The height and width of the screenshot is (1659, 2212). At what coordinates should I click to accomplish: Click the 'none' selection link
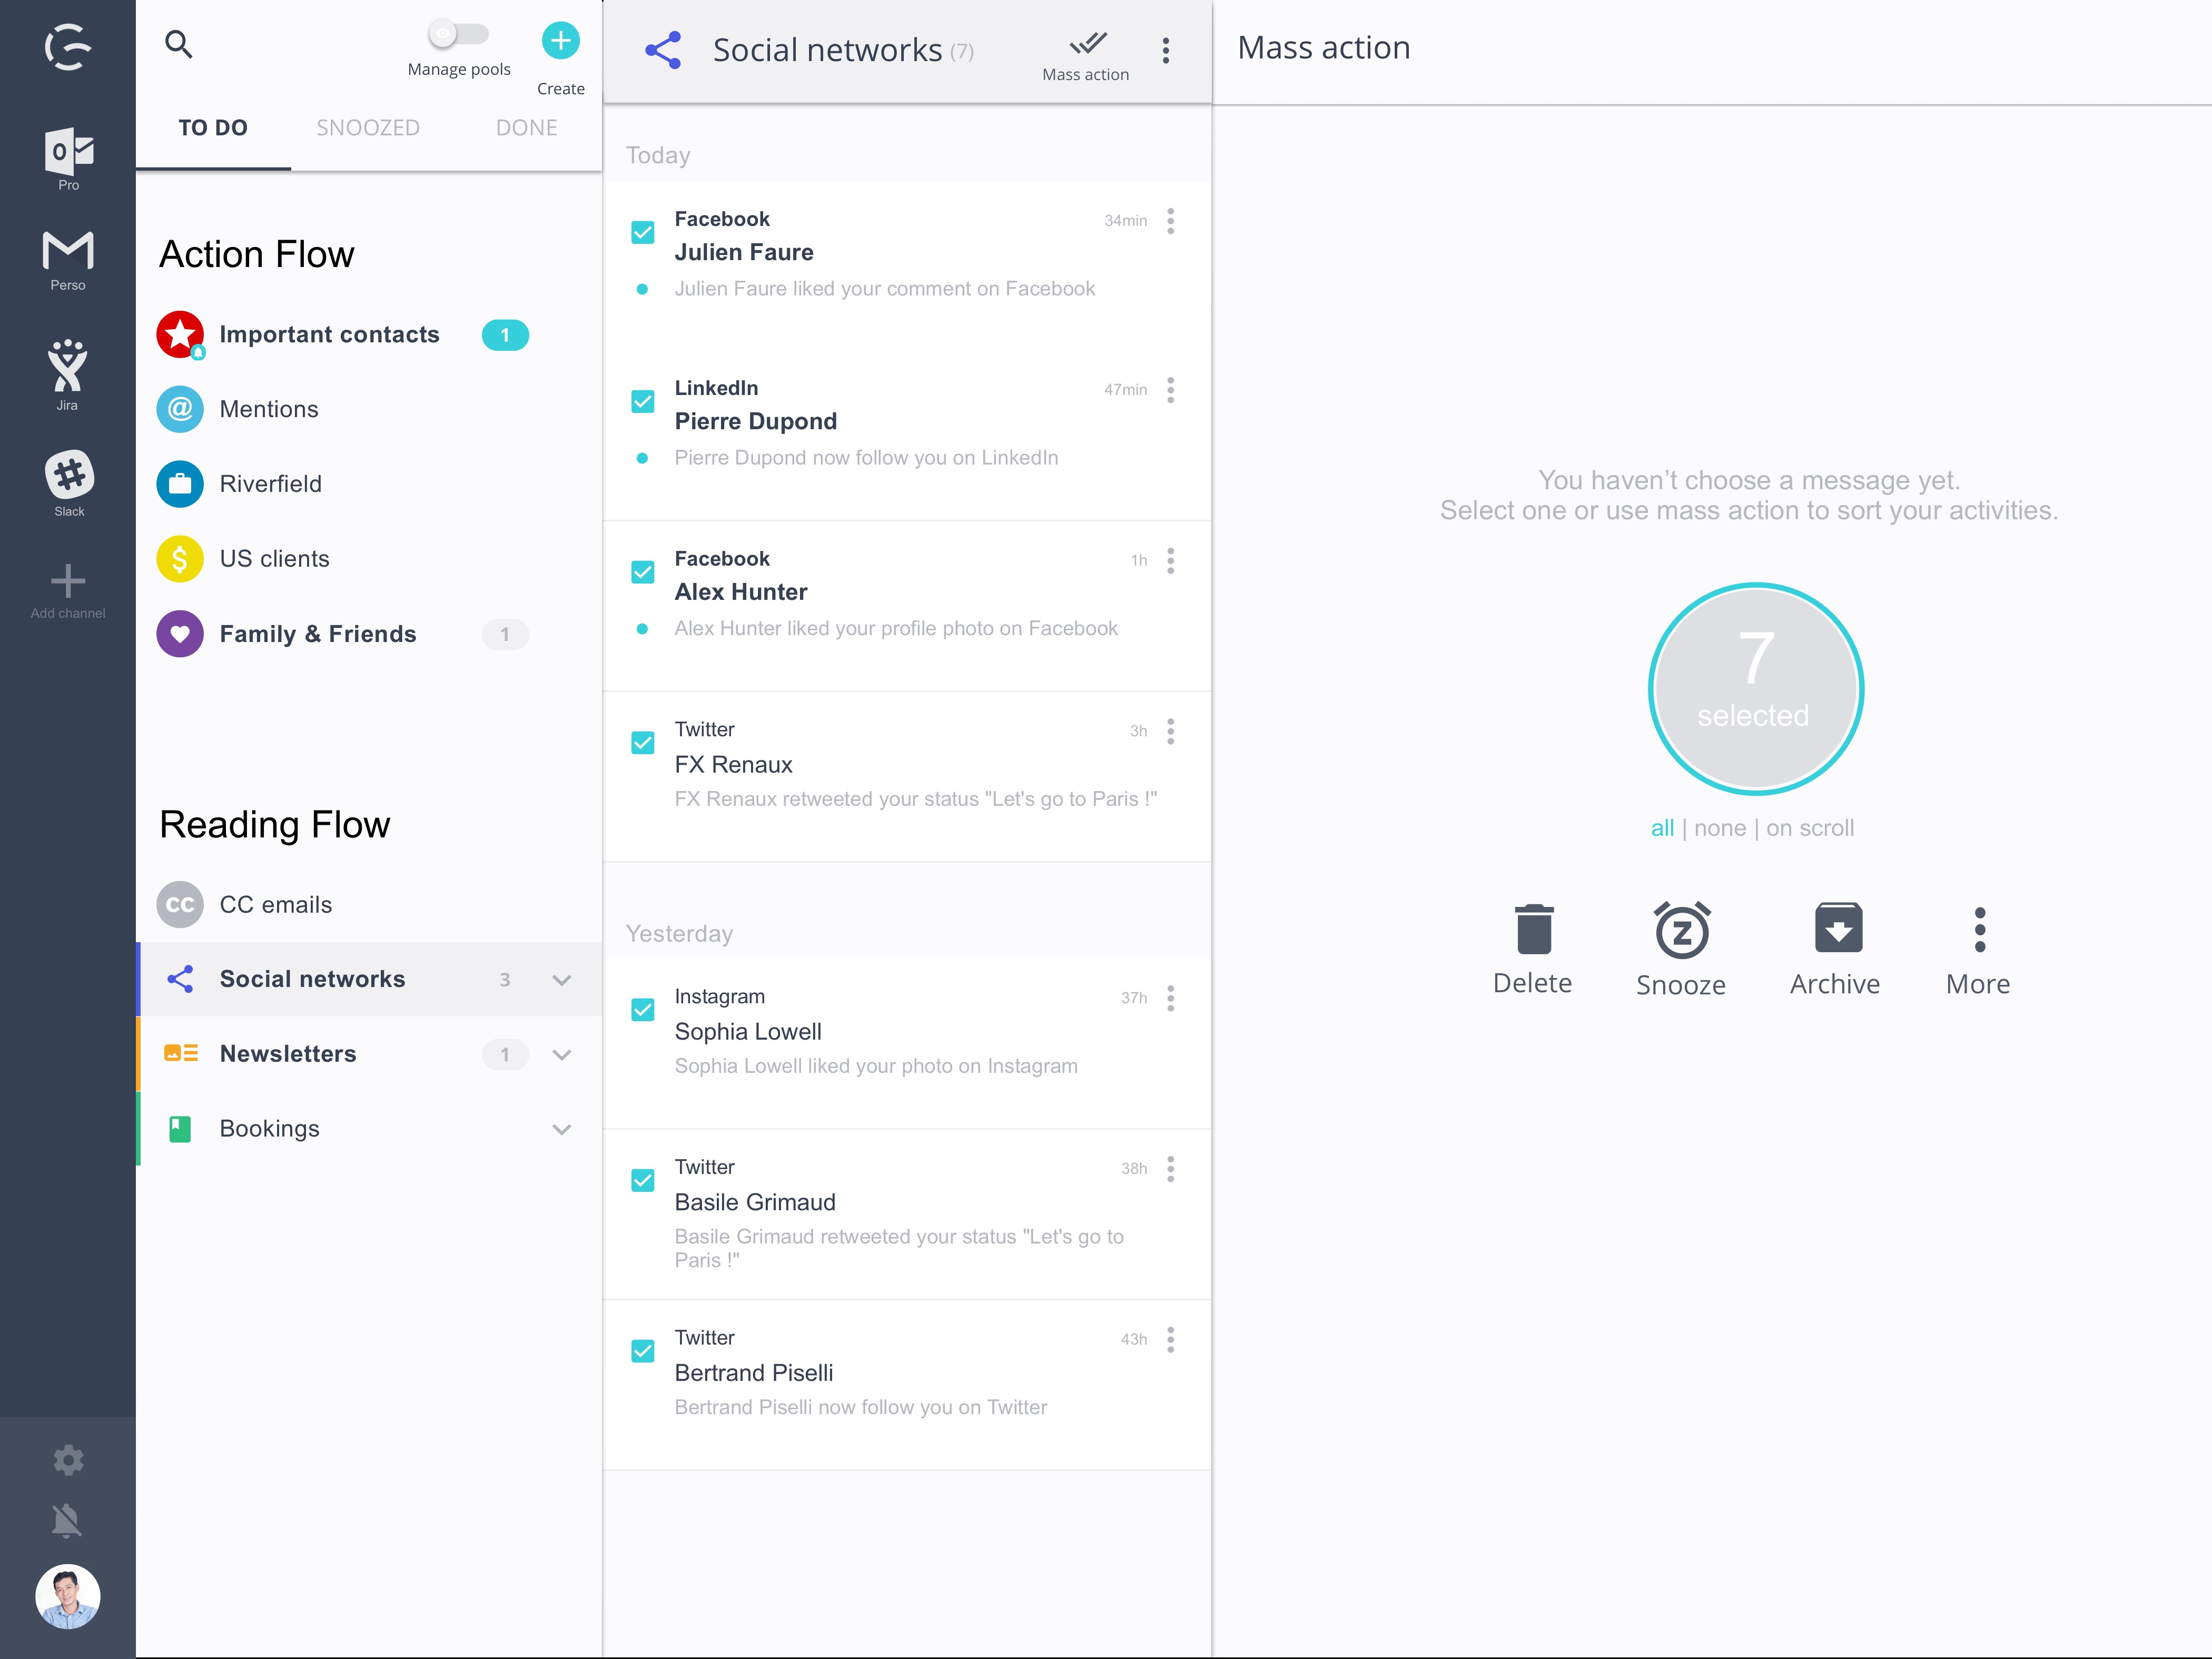(1719, 828)
